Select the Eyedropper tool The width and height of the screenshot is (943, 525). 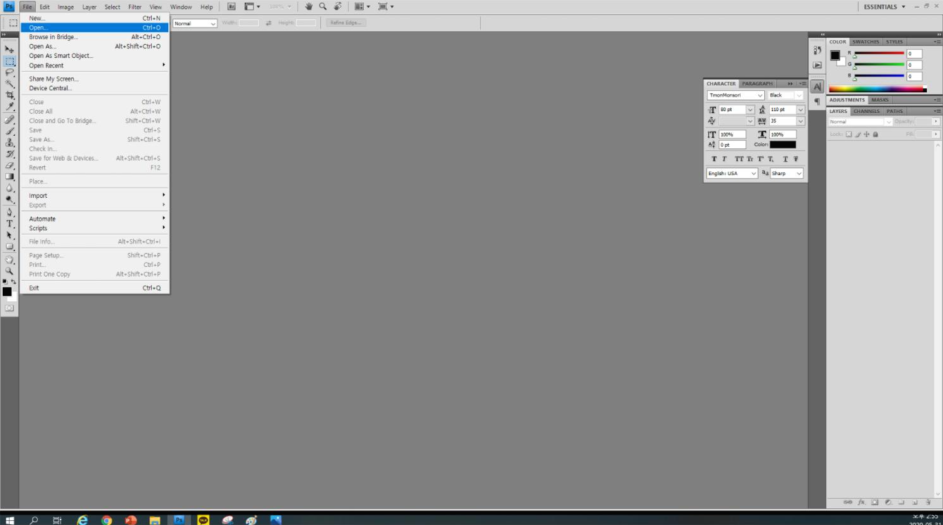pos(9,107)
